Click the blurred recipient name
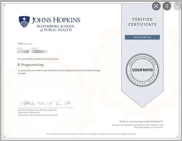 coord(32,50)
